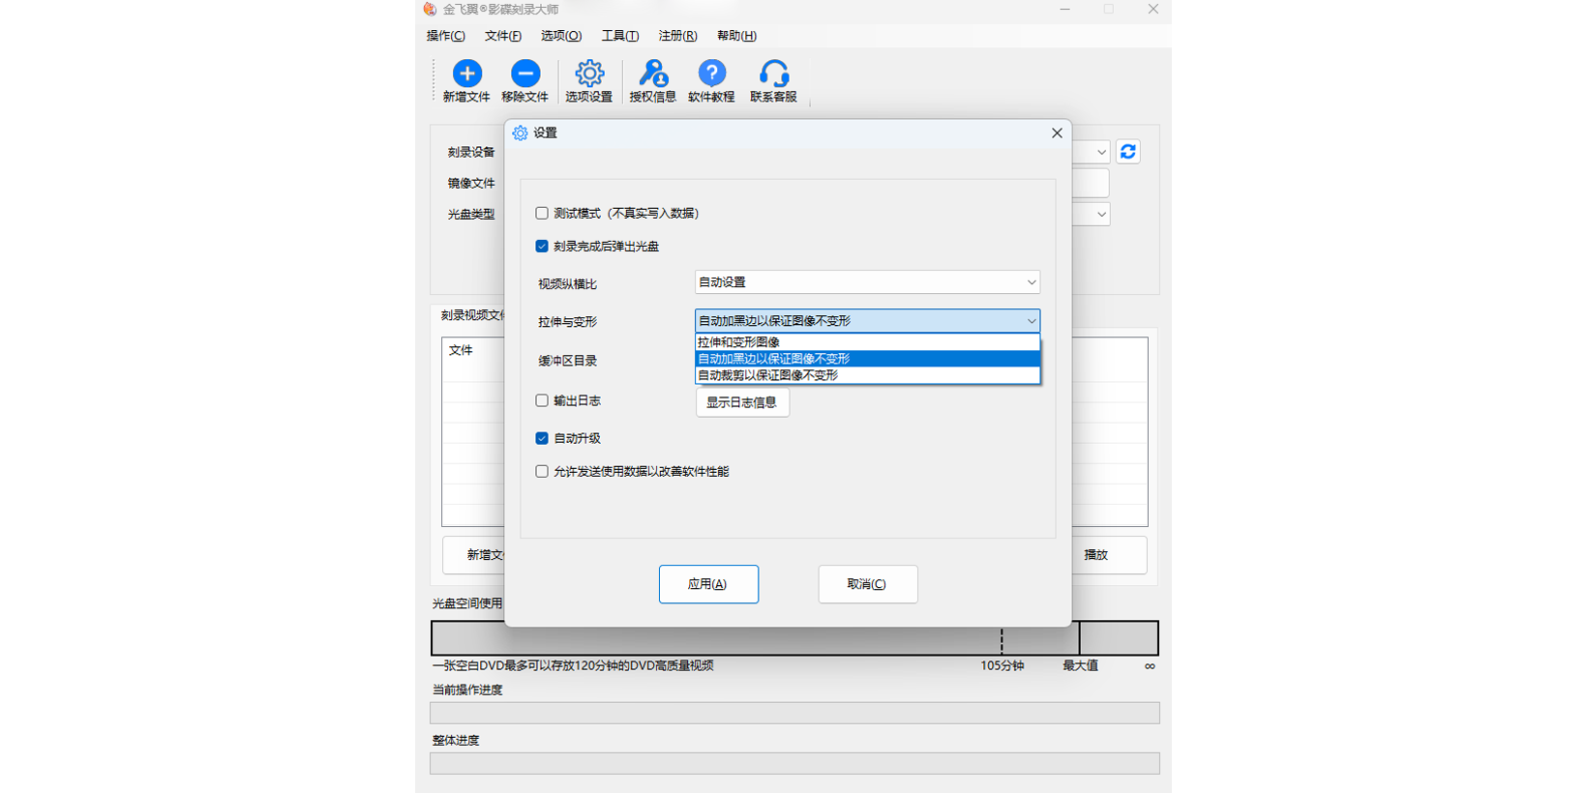Screen dimensions: 1587x793
Task: Click the blue refresh device icon
Action: point(1127,152)
